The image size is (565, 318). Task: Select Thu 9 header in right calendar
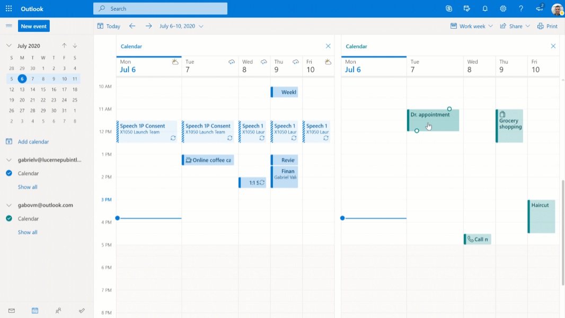511,66
